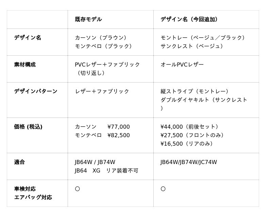Viewport: 272px width, 217px height.
Task: Click the モンテベロ ¥82,500 price line
Action: [102, 135]
